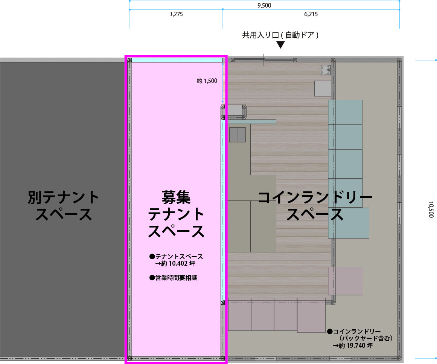Click the テナントスペース bullet line
The height and width of the screenshot is (364, 437).
pyautogui.click(x=176, y=256)
